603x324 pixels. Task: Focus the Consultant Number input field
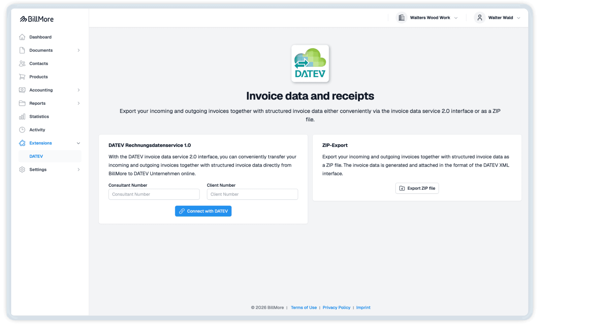click(154, 194)
